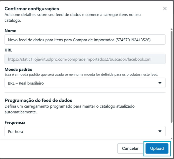Open the Frequência dropdown showing Por hora
The width and height of the screenshot is (174, 159).
point(85,131)
